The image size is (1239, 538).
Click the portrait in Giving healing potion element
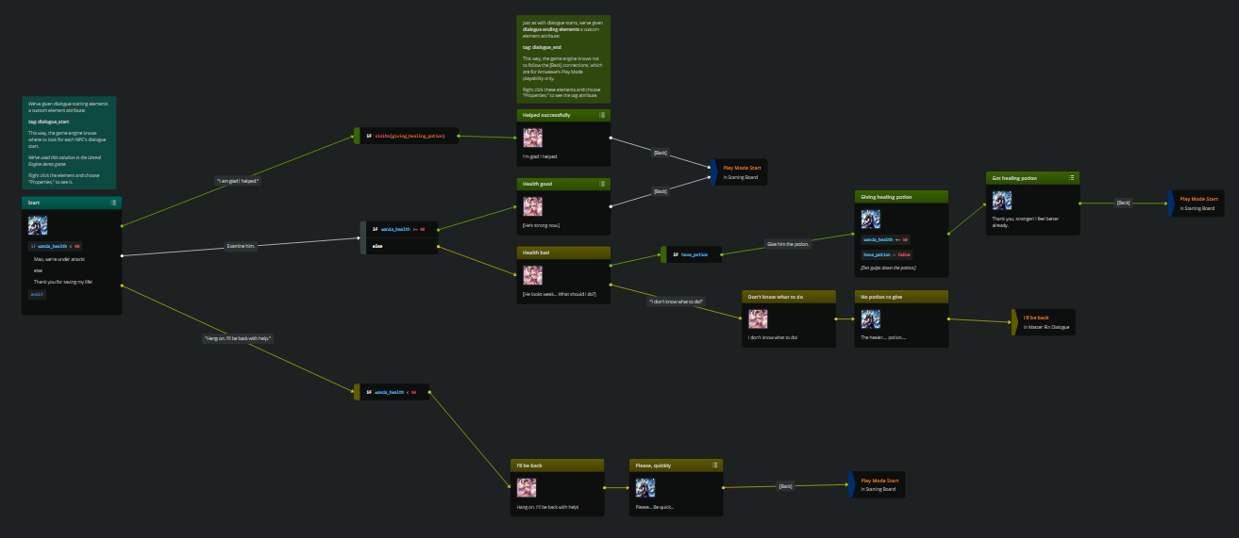tap(870, 220)
